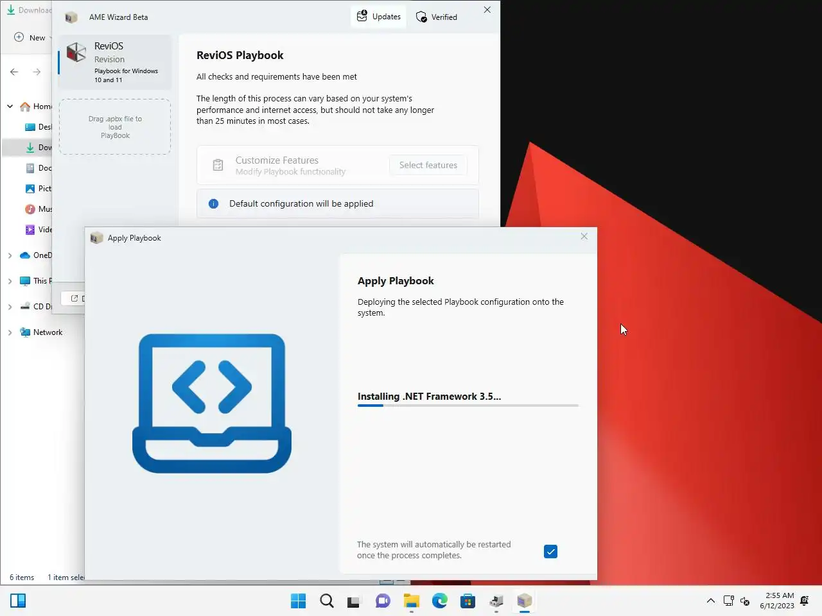Click the Drag .apbx file drop zone
Viewport: 822px width, 616px height.
pos(115,126)
